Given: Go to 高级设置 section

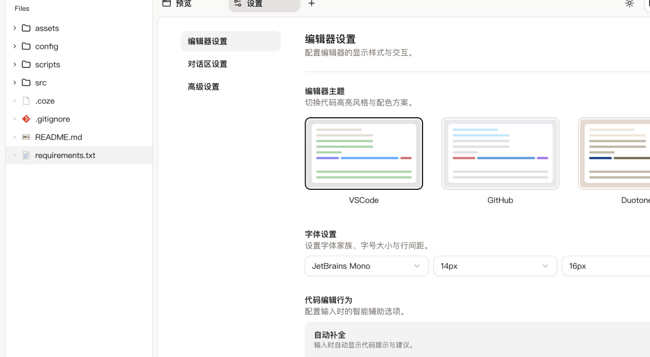Looking at the screenshot, I should (203, 87).
